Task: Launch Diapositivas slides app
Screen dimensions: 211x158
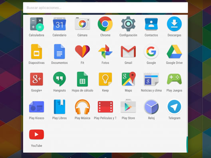Action: pyautogui.click(x=36, y=51)
